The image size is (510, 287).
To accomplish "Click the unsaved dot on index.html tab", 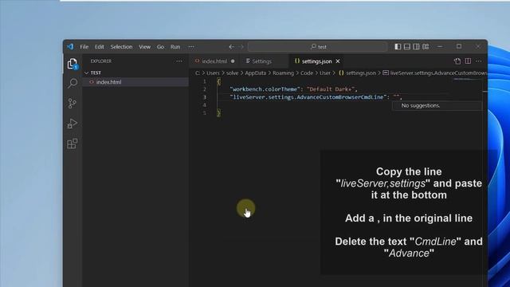I will pyautogui.click(x=233, y=61).
